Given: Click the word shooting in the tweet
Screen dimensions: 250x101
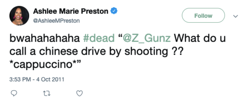Looking at the screenshot, I should point(146,52).
